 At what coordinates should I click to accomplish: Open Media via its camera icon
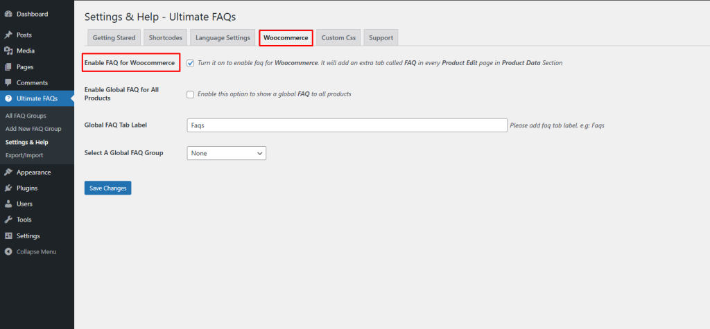click(8, 51)
